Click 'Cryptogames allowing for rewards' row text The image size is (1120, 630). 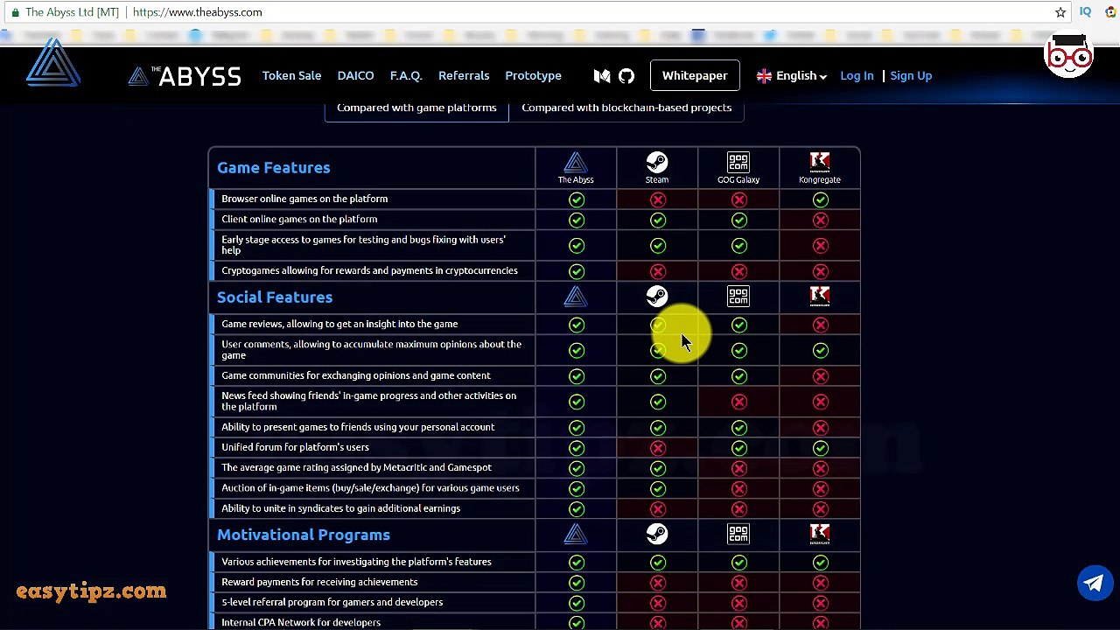pos(369,270)
